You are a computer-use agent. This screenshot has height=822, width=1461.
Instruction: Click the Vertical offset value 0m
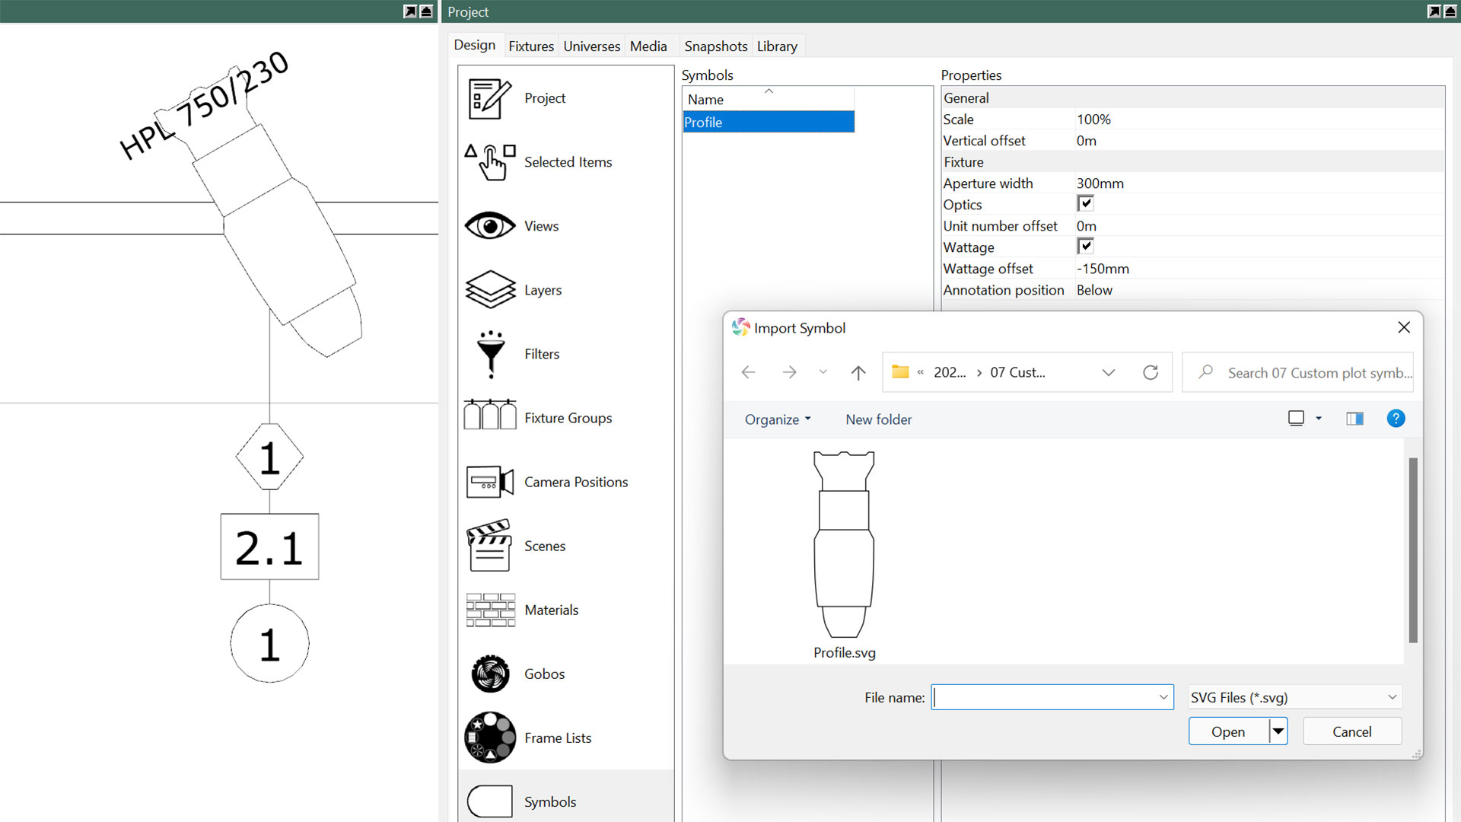pos(1086,141)
